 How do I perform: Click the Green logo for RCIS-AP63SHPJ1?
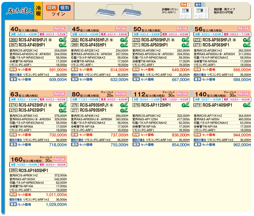pos(63,105)
